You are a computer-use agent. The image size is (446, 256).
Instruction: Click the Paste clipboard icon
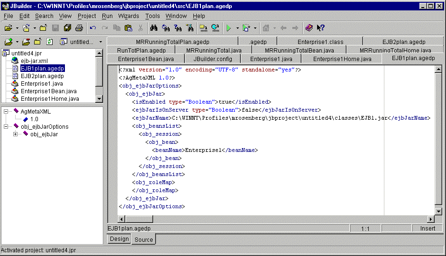point(128,28)
